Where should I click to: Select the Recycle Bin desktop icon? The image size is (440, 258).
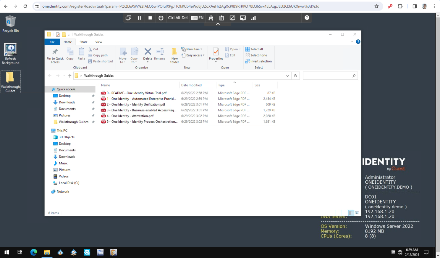click(x=10, y=24)
